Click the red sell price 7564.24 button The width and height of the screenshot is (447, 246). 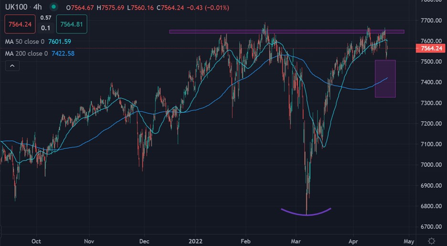tap(20, 24)
